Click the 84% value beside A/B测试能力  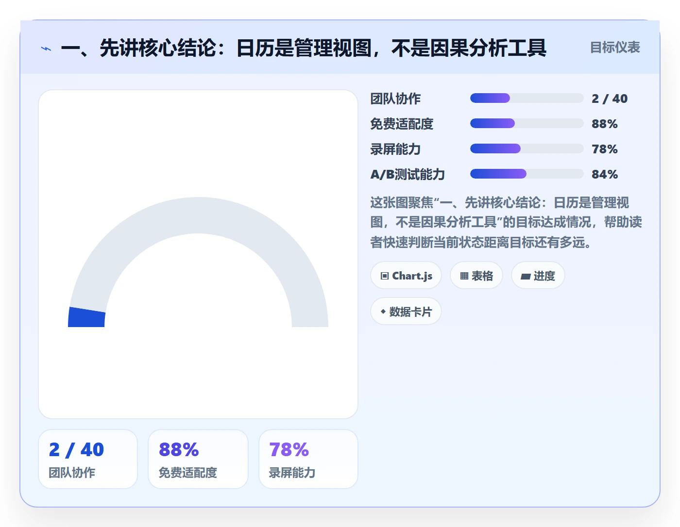pos(605,174)
